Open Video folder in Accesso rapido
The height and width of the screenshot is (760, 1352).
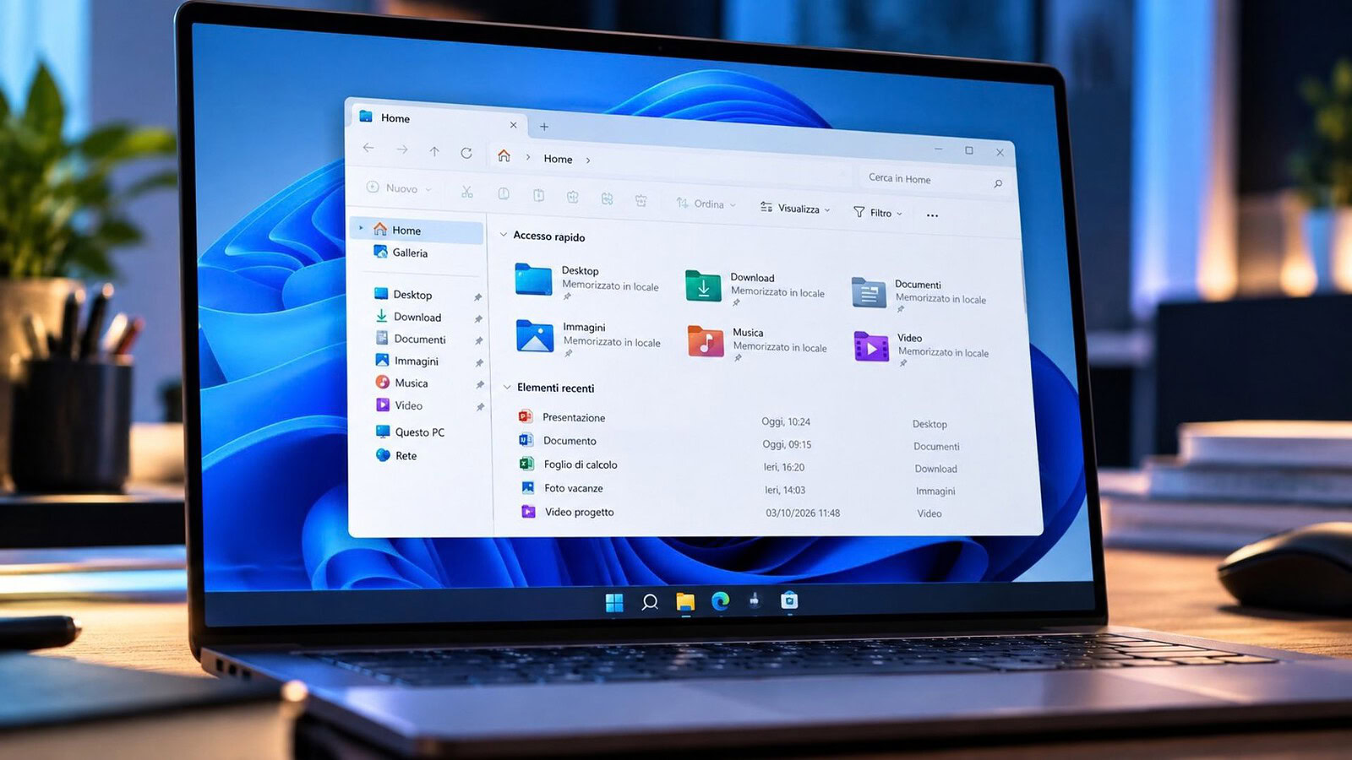(x=921, y=347)
